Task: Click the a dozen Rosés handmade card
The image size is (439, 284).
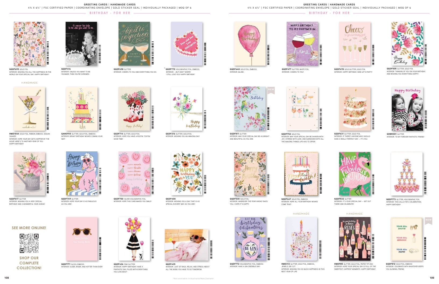Action: click(x=355, y=239)
